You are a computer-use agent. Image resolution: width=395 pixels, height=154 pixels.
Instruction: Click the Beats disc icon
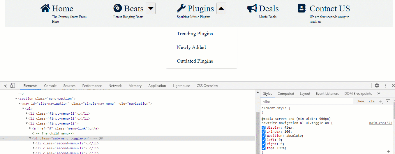(118, 8)
